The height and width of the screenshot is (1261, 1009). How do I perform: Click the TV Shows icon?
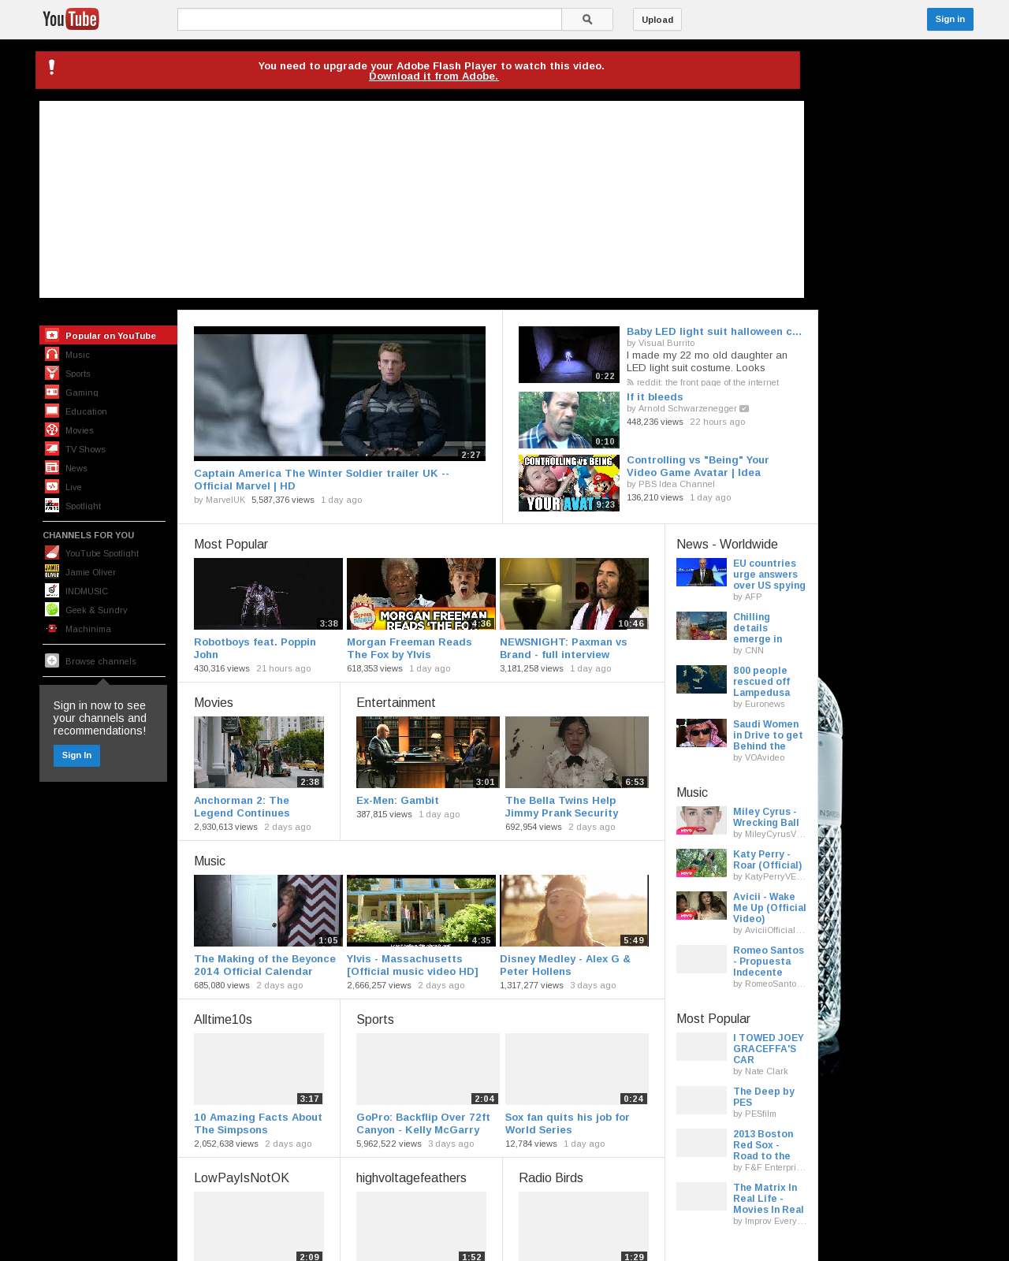point(52,448)
